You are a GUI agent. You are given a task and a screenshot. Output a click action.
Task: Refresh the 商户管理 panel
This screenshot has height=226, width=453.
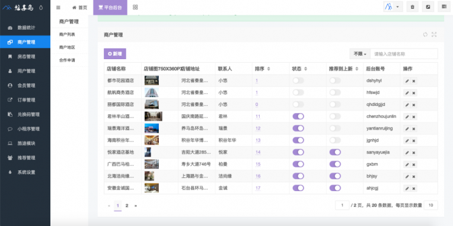425,34
